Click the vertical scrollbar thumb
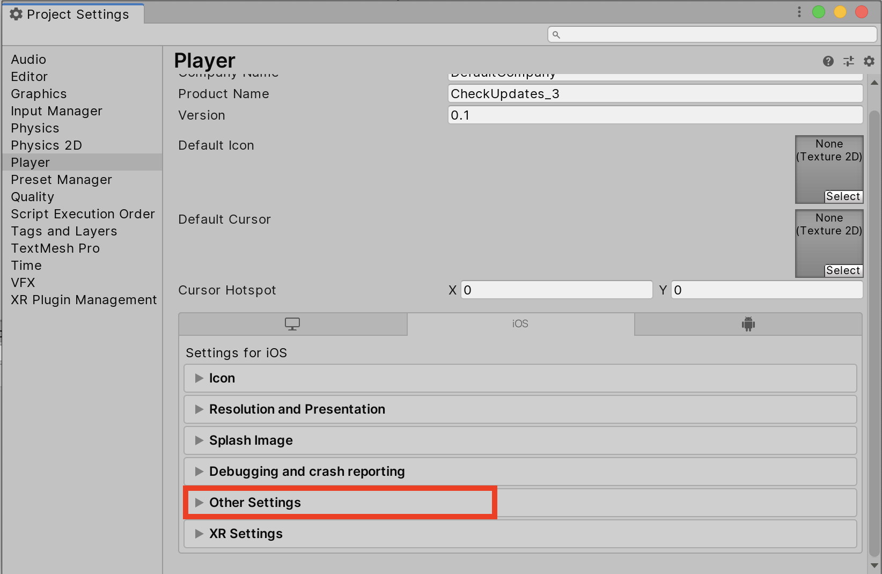 click(874, 334)
